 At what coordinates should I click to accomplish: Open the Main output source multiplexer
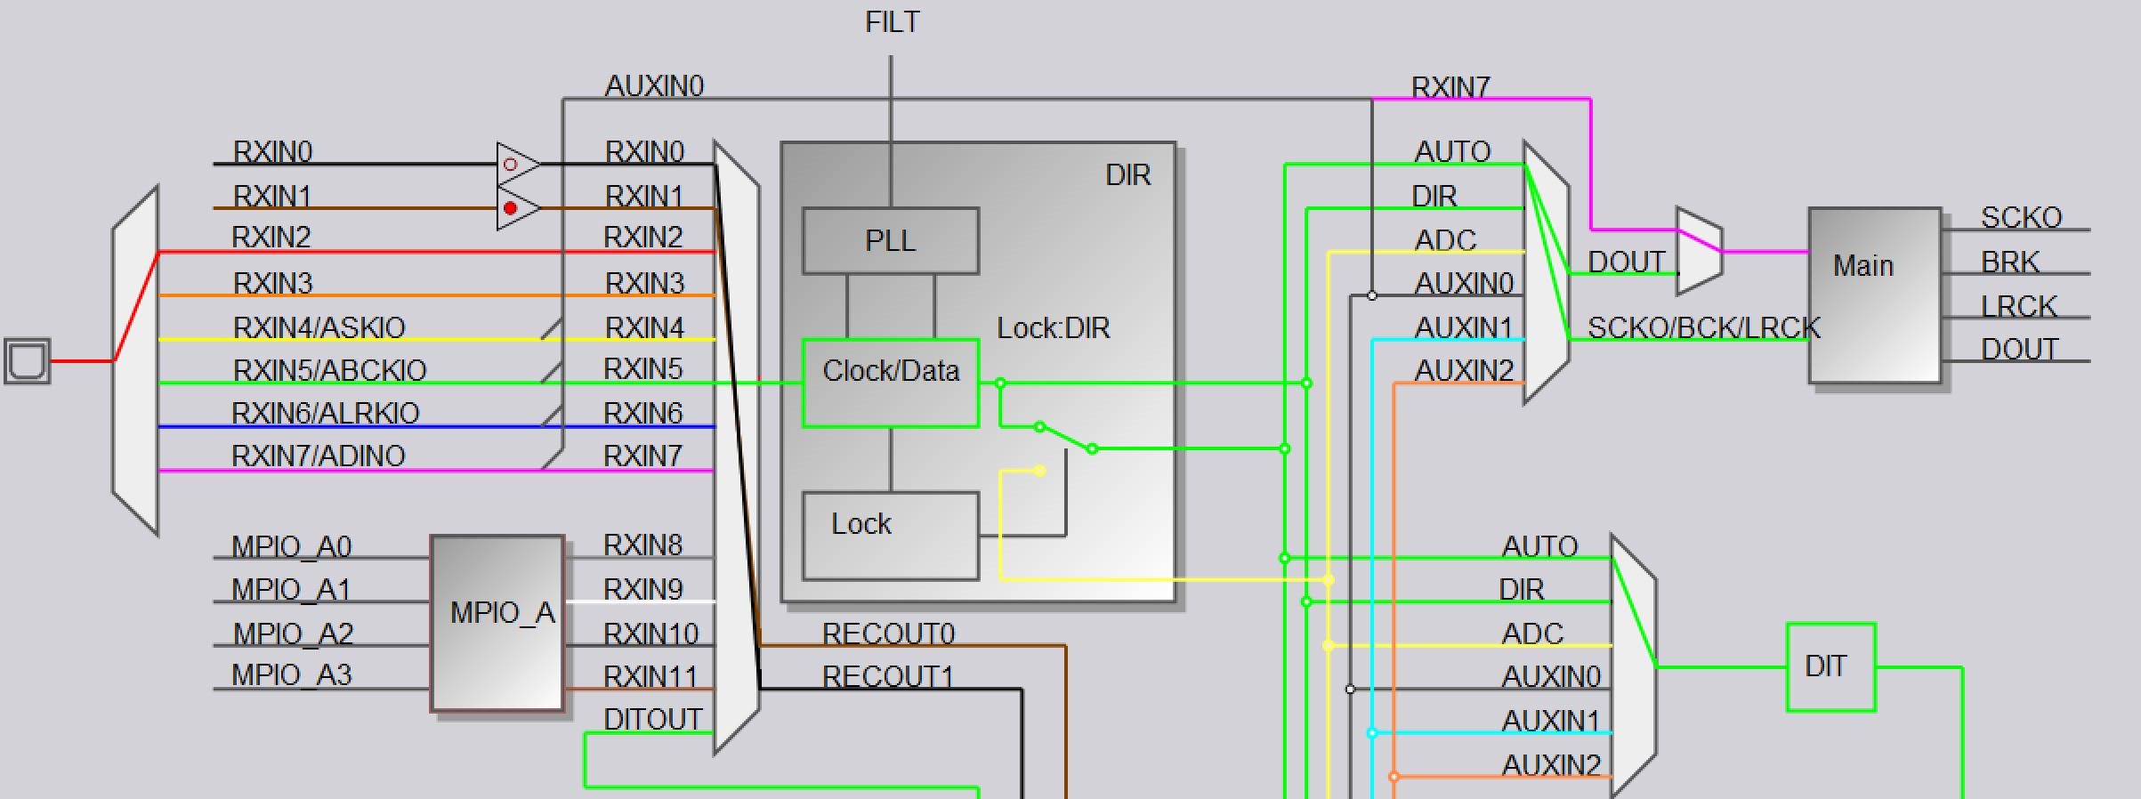(1547, 273)
